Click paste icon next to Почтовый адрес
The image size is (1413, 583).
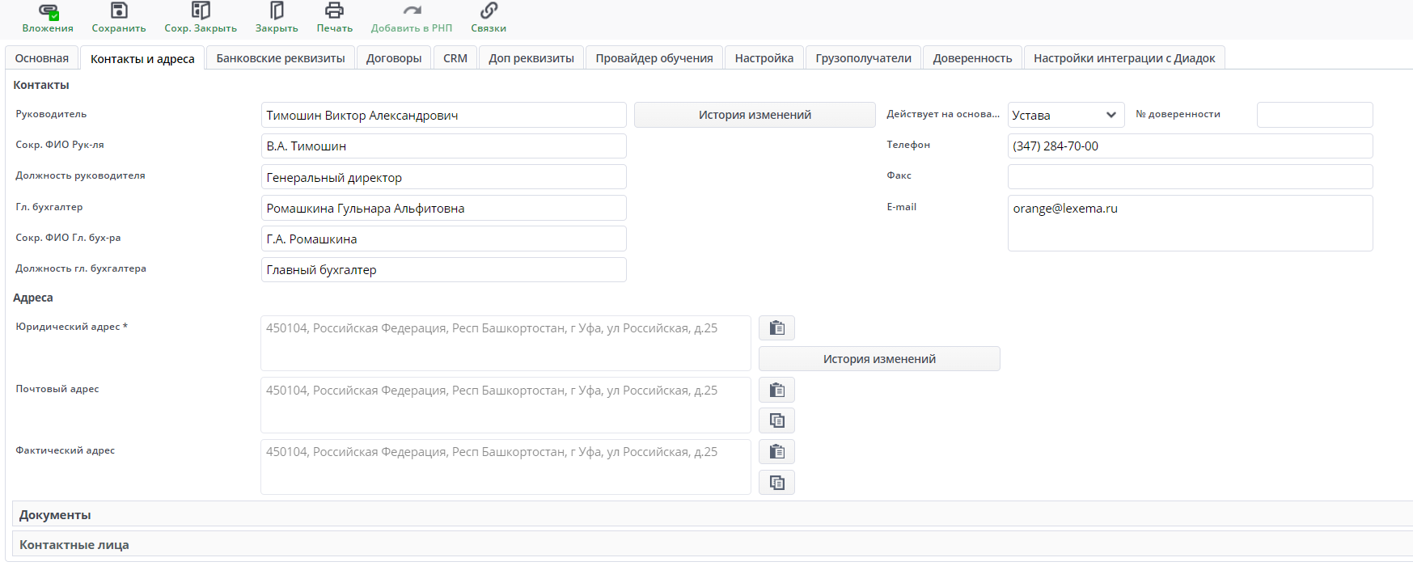776,391
